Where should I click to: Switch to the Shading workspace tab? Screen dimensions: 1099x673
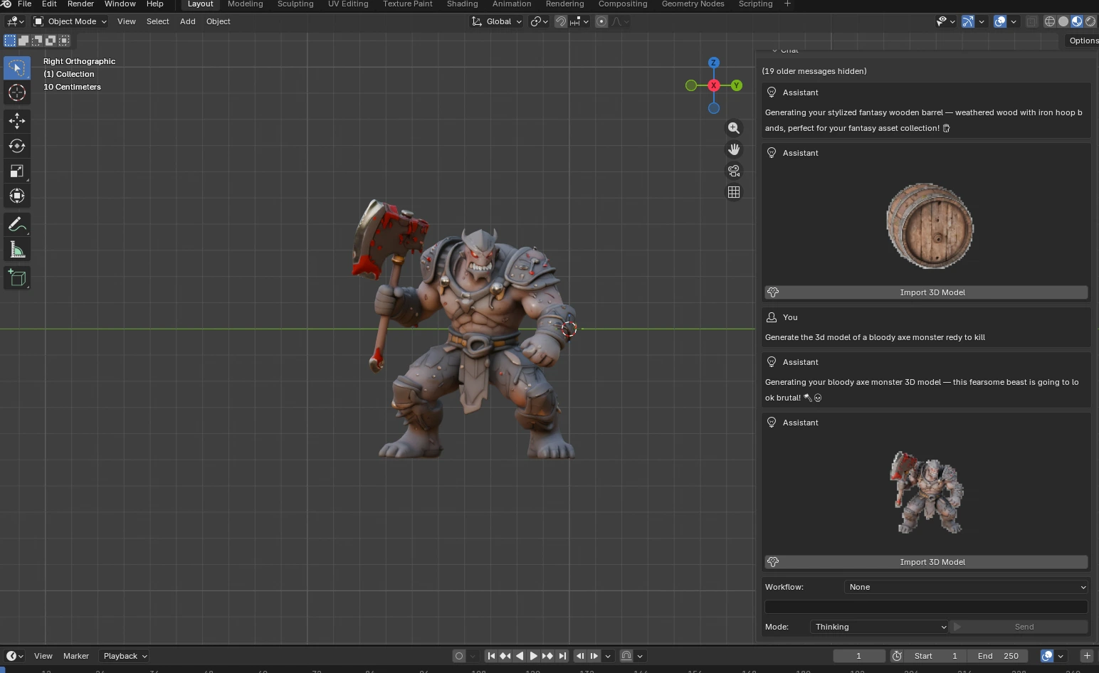click(462, 4)
